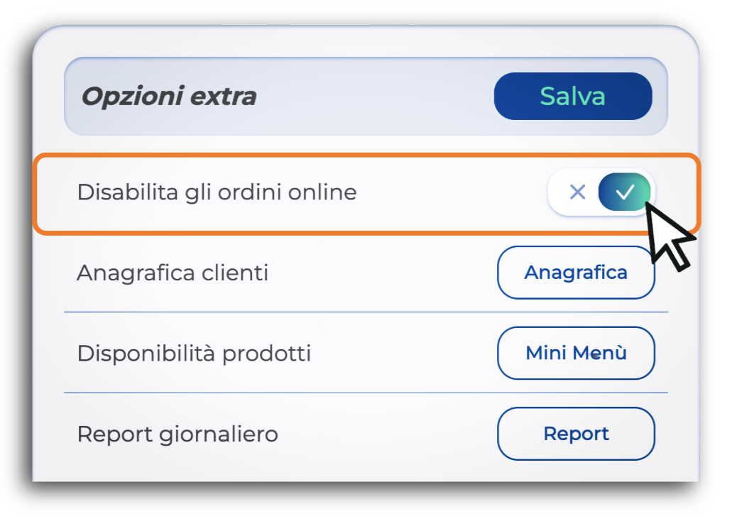Click the Anagrafica clienti row label
737x531 pixels.
(173, 273)
